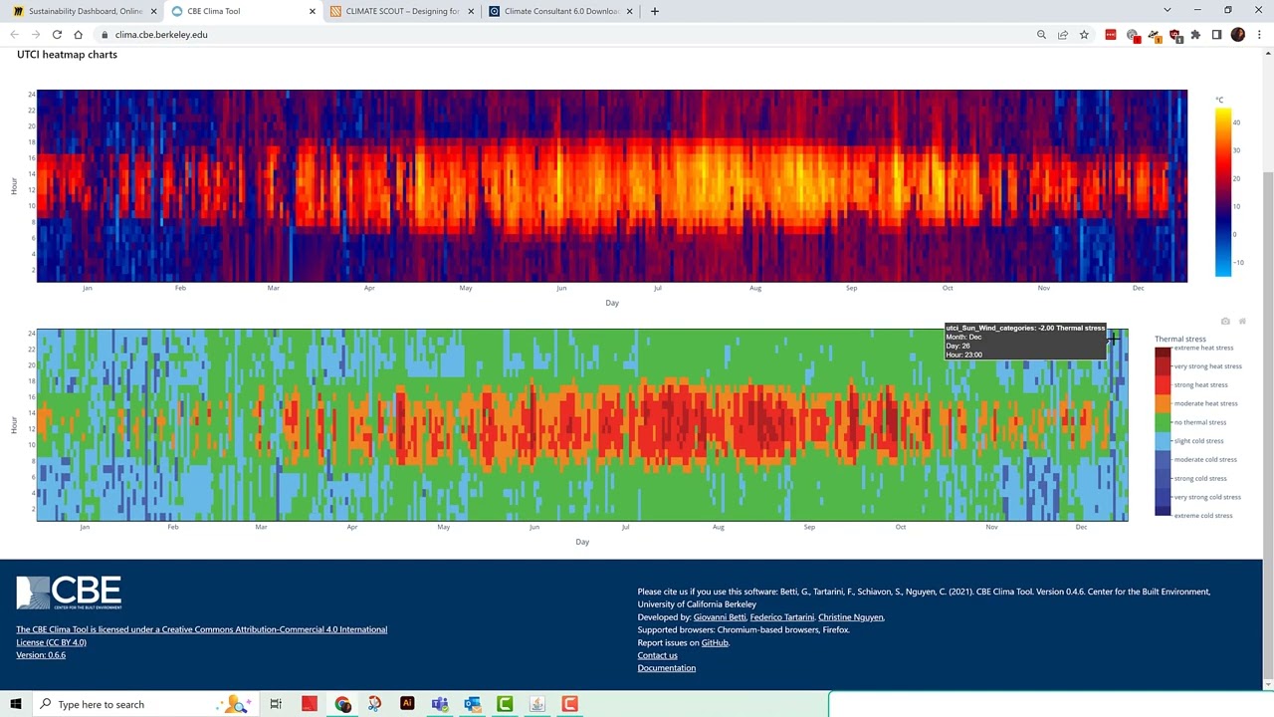Click the CBE logo in footer
This screenshot has width=1274, height=717.
pos(69,593)
